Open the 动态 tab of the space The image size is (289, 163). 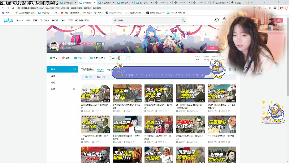click(66, 58)
